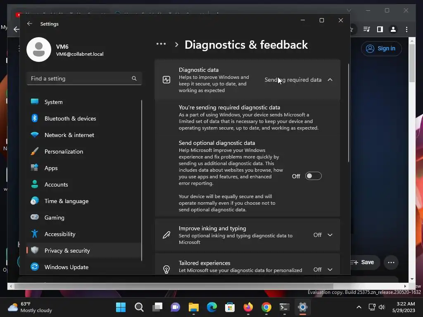Open Accounts settings category
The width and height of the screenshot is (423, 317).
[84, 185]
